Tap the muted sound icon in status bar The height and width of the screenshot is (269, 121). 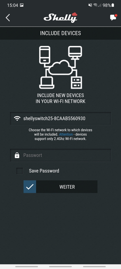pos(90,5)
